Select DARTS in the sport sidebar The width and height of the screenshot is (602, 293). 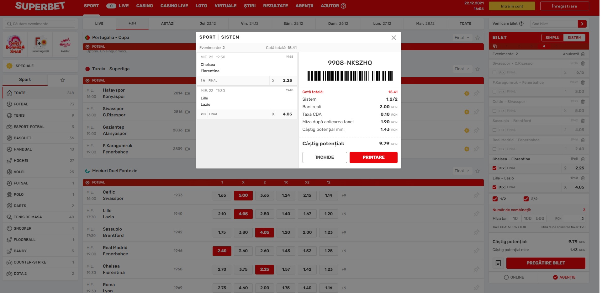[40, 206]
